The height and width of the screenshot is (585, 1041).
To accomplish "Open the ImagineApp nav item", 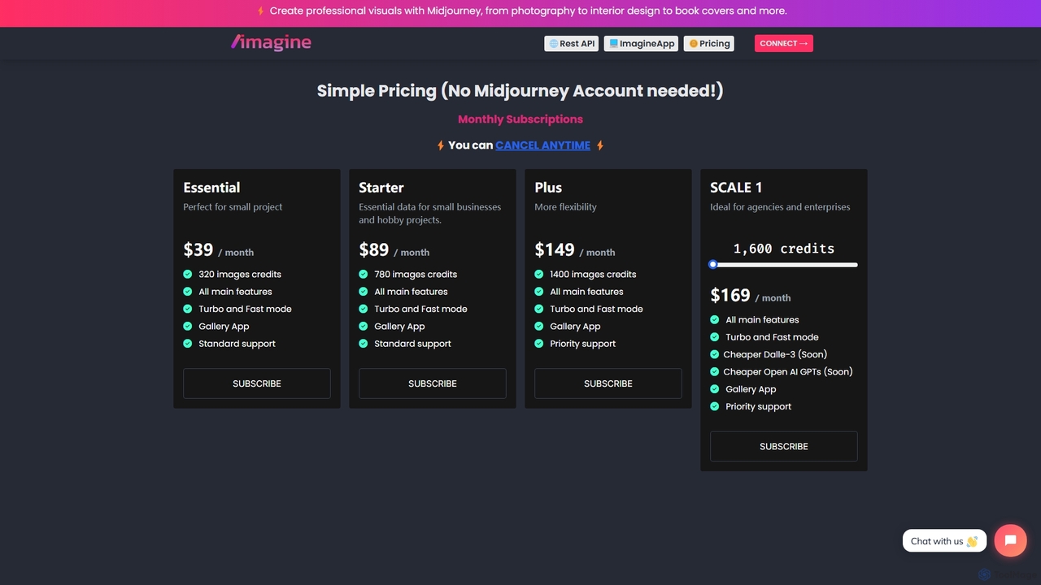I will click(641, 44).
